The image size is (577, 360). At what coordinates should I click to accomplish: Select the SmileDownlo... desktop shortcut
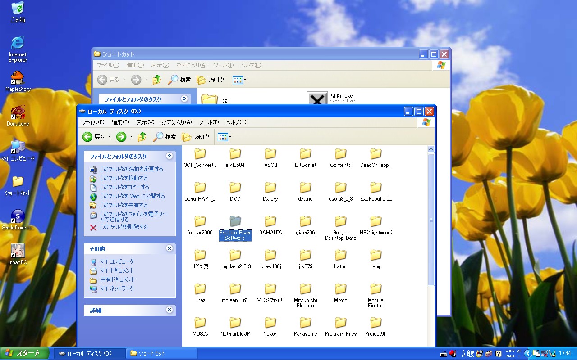18,220
